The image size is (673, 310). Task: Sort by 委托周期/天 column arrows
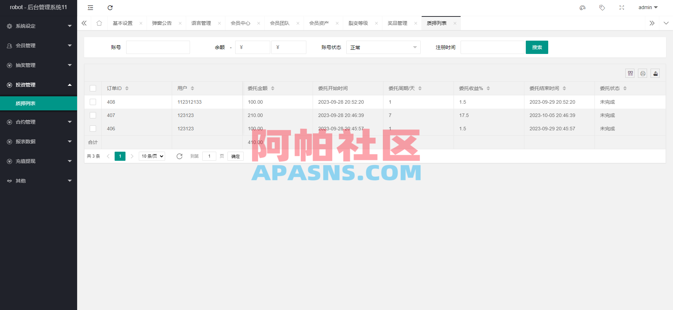pos(420,88)
